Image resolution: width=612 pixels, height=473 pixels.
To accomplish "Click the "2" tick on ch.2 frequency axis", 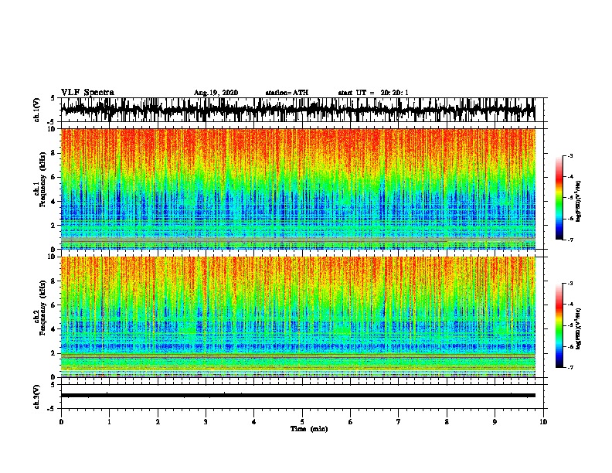I will click(x=55, y=353).
